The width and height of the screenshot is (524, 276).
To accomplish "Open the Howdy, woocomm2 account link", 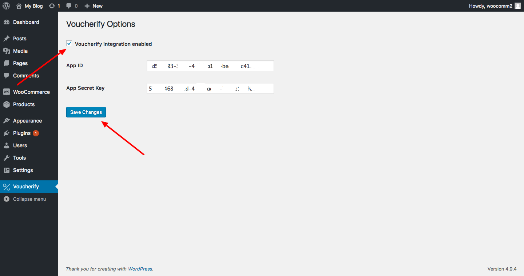I will [490, 6].
